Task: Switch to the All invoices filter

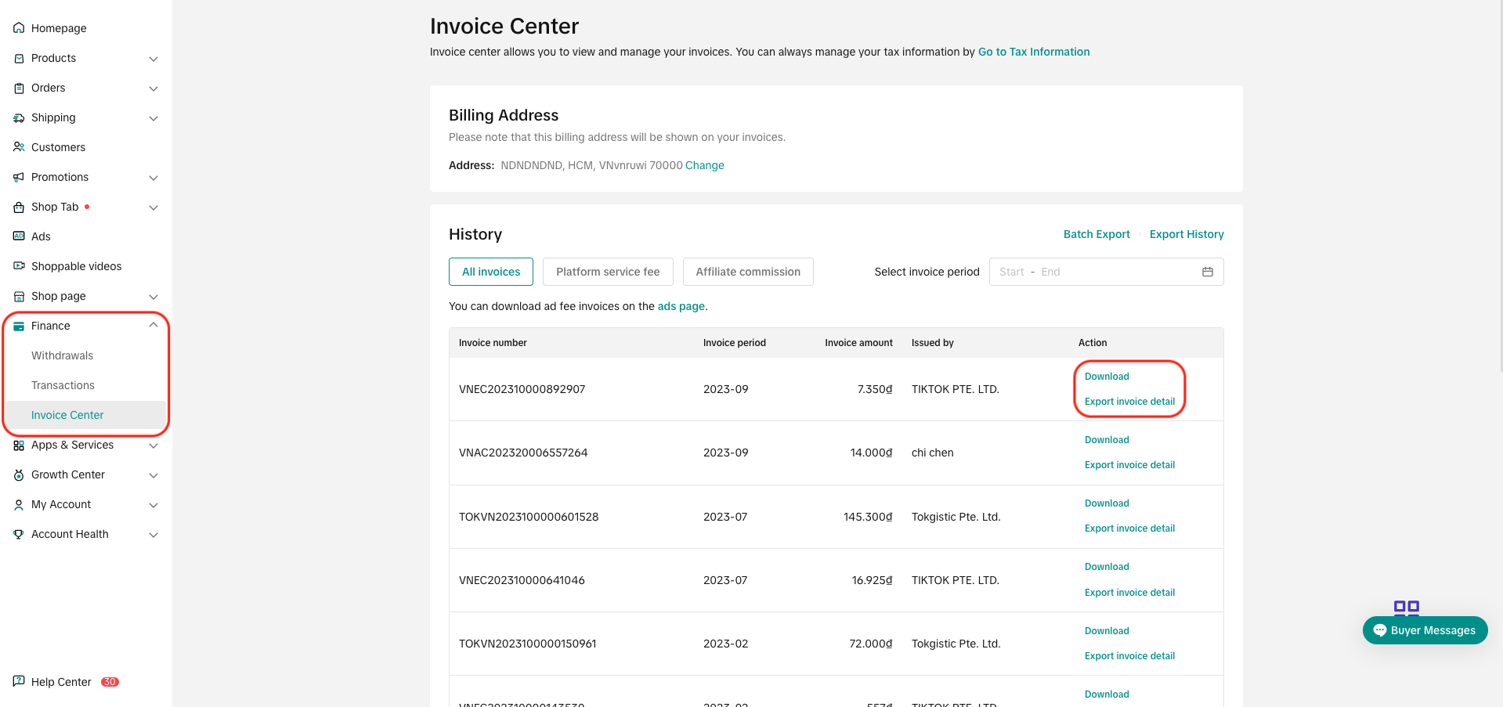Action: coord(491,272)
